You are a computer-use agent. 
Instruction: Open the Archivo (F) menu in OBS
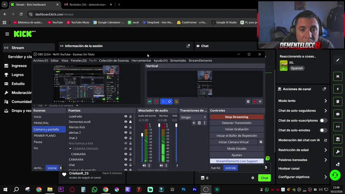[40, 60]
